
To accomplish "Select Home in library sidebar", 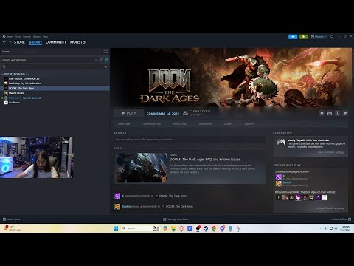I will [52, 51].
